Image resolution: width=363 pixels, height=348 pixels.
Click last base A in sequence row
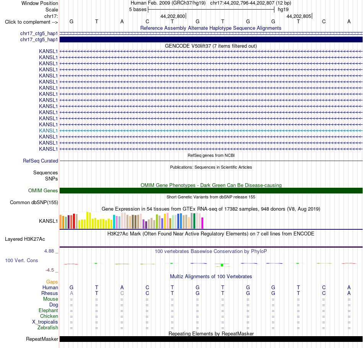(349, 21)
